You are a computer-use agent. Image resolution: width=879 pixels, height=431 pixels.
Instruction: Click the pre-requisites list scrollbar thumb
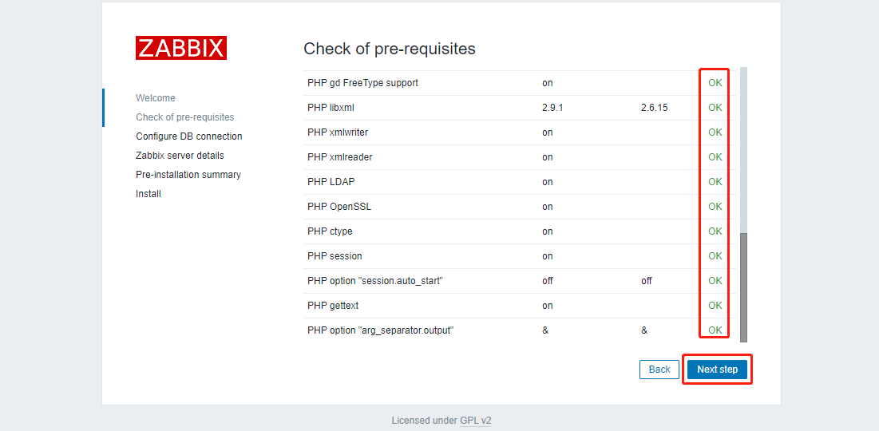pyautogui.click(x=743, y=287)
